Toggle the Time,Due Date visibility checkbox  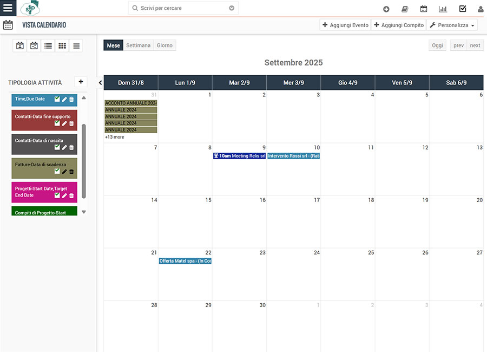[57, 99]
